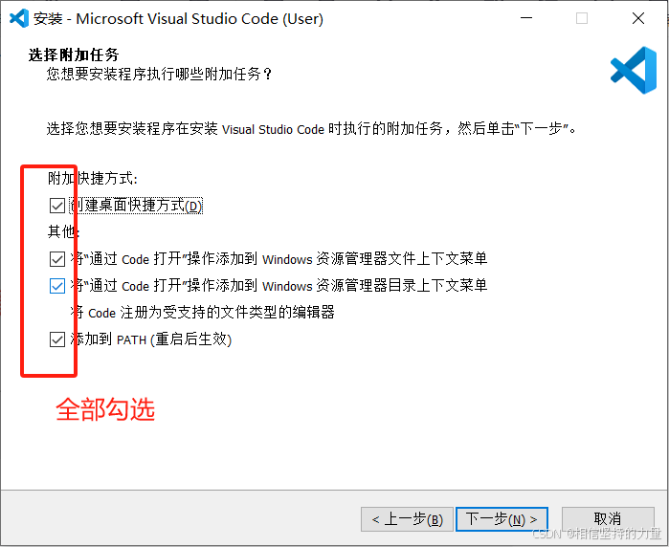
Task: Click the disabled maximize button
Action: tap(582, 18)
